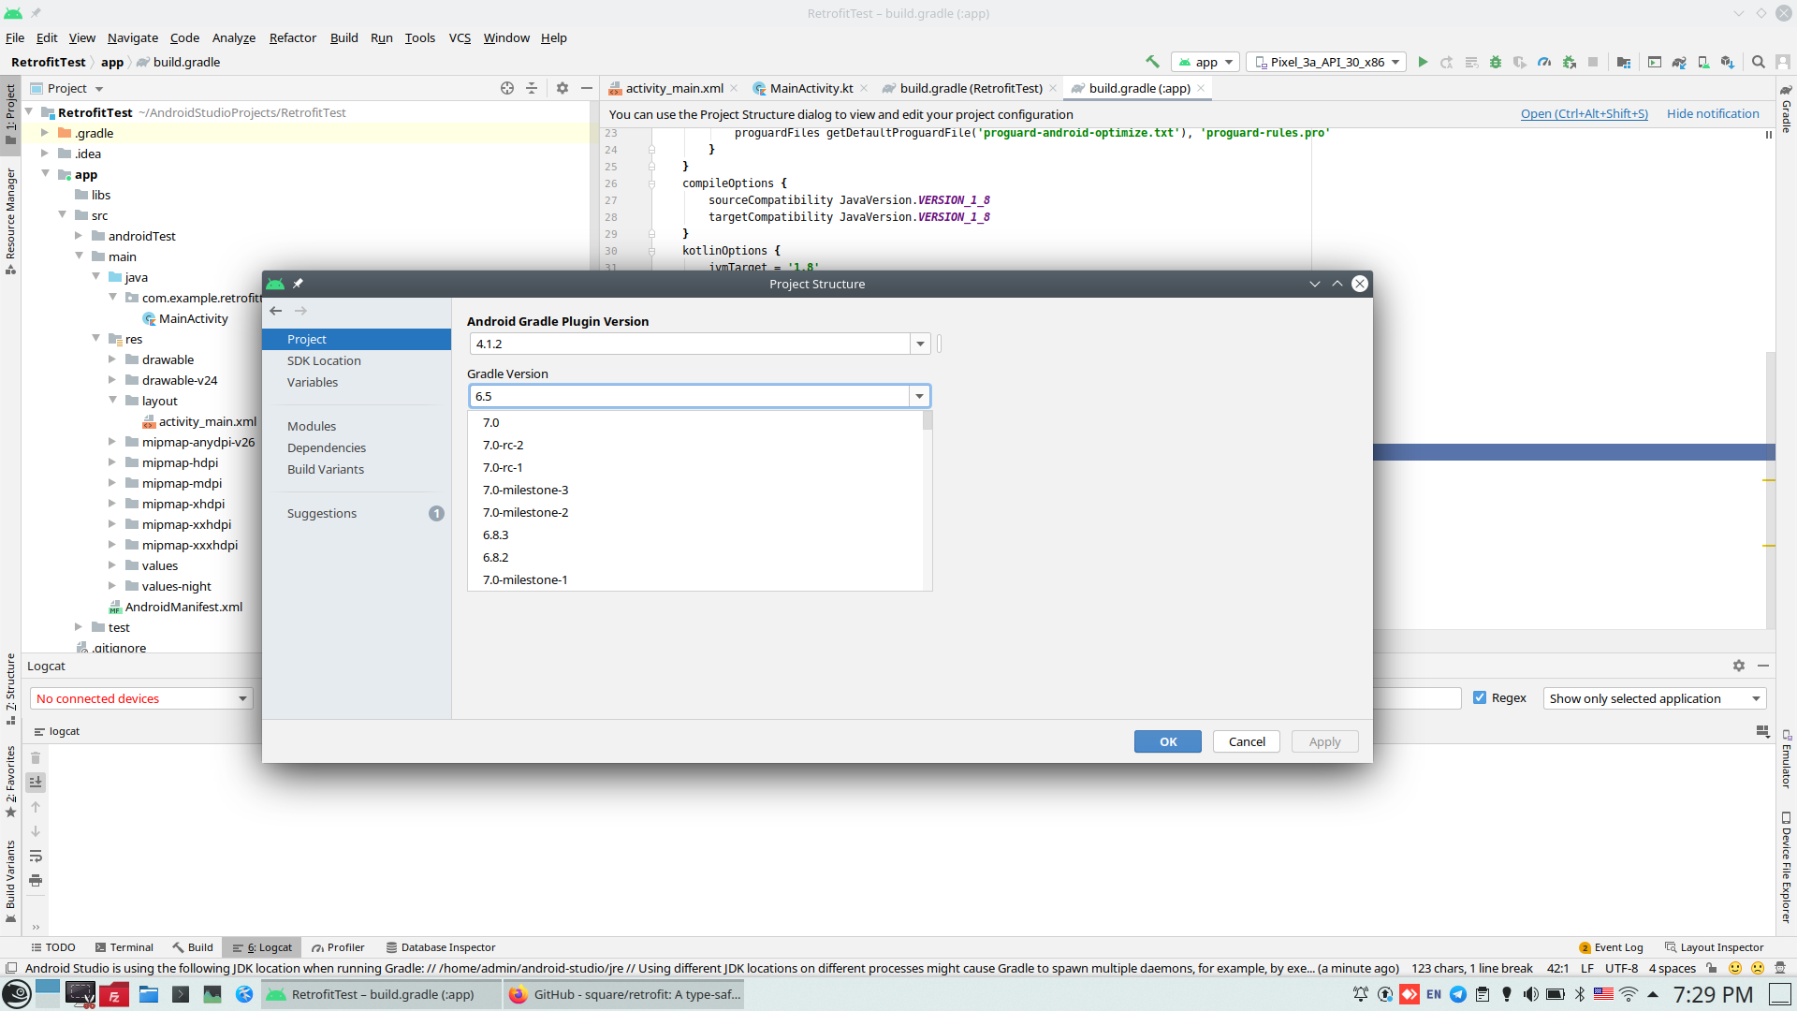Click the Debug app bug icon
The width and height of the screenshot is (1797, 1011).
pyautogui.click(x=1496, y=62)
